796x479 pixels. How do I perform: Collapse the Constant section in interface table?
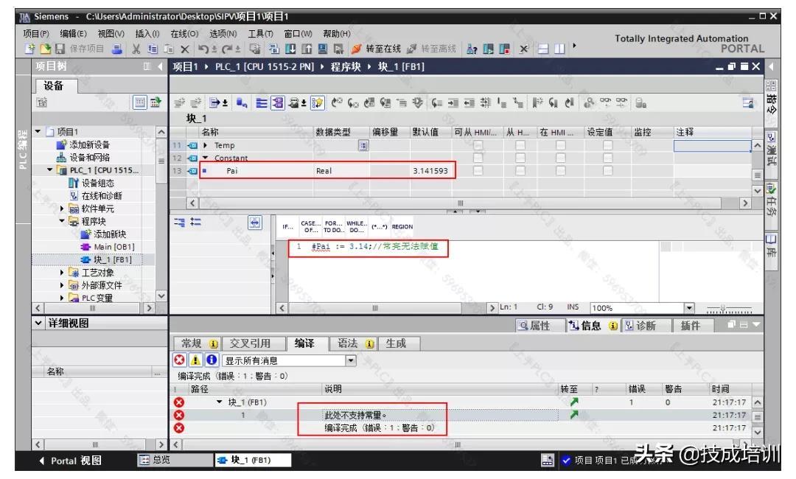[205, 158]
